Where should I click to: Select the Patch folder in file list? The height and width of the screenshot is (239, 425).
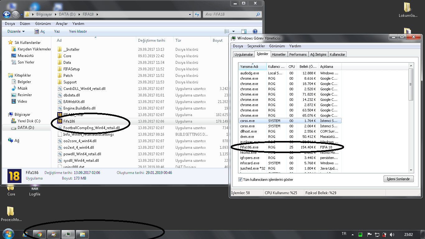(x=68, y=76)
